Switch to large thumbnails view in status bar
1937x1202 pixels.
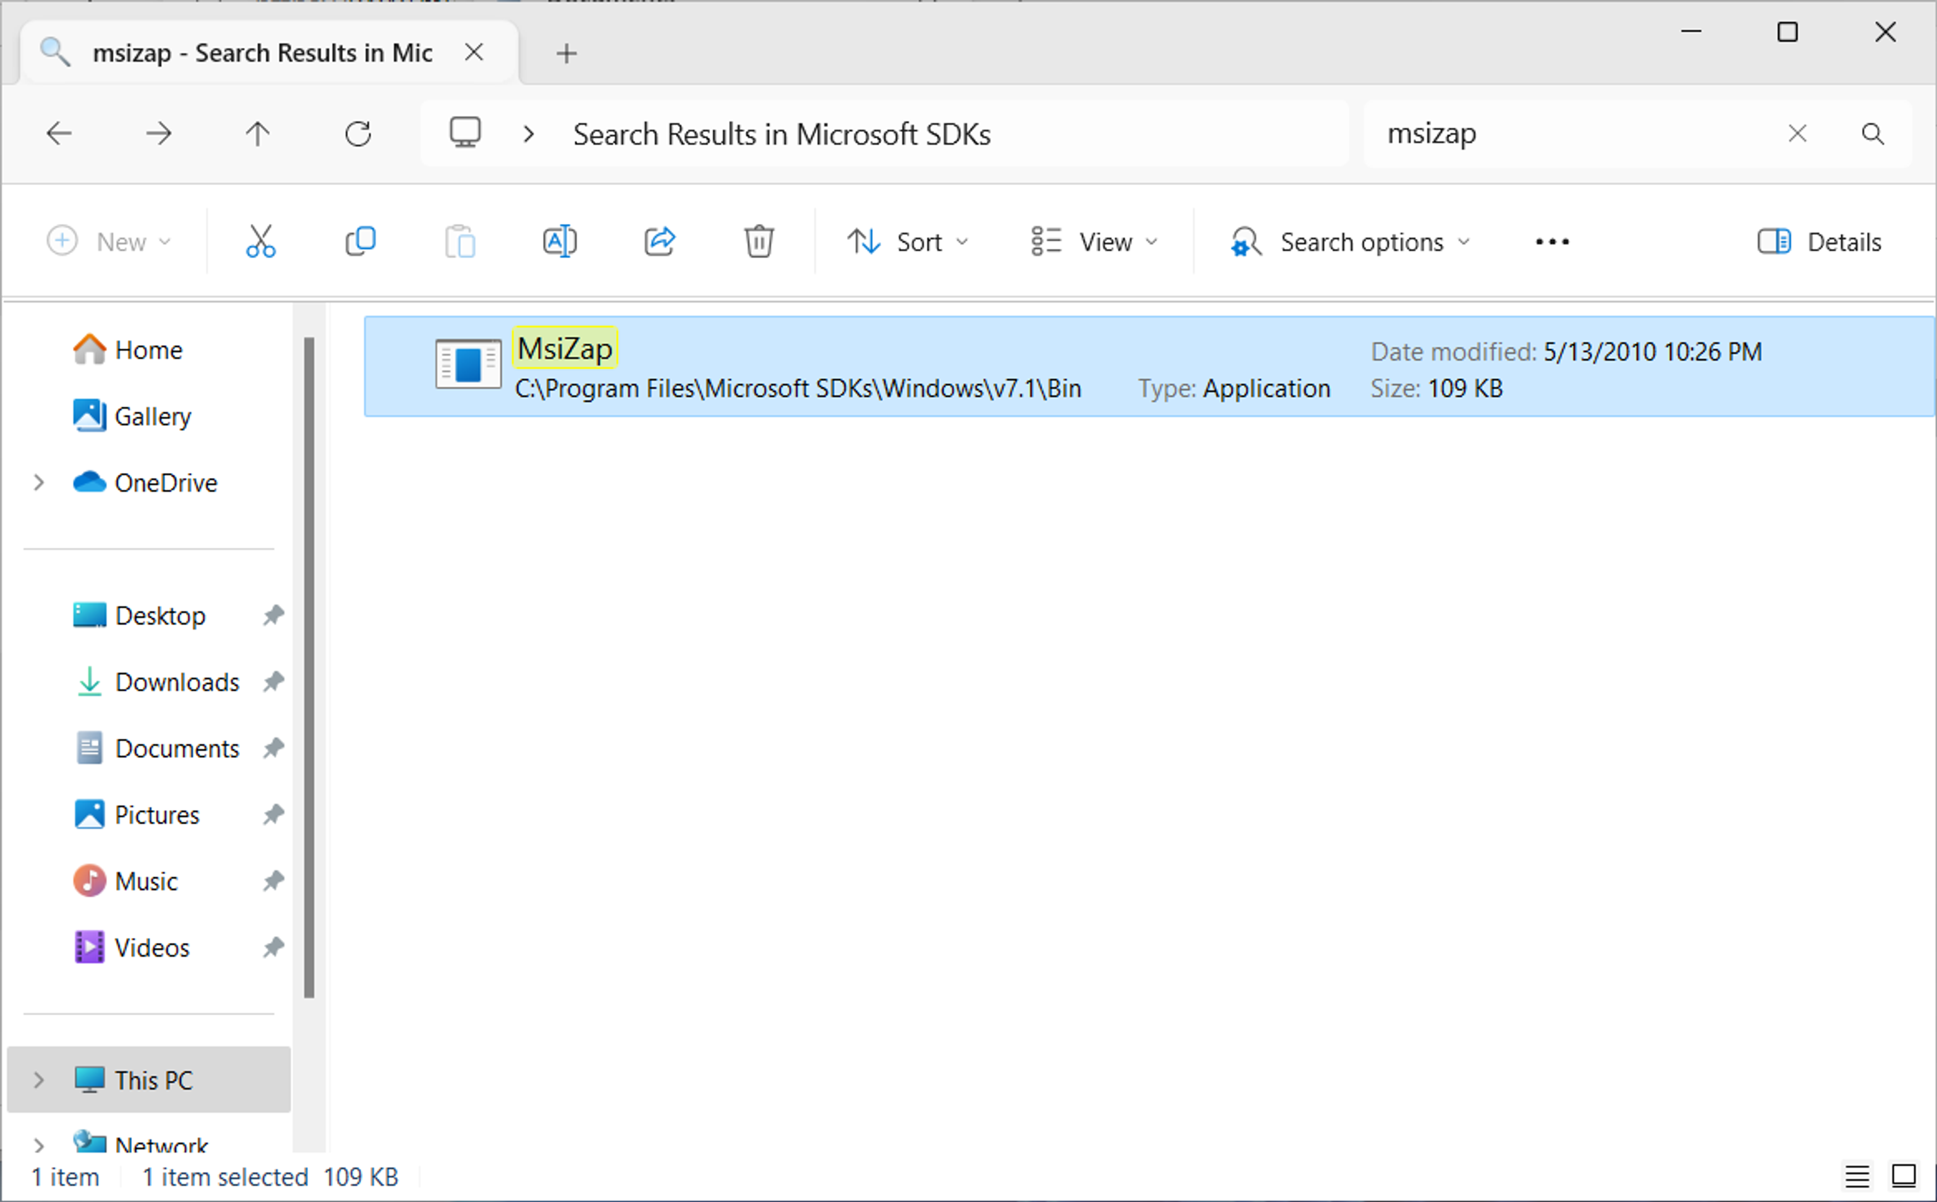coord(1904,1176)
